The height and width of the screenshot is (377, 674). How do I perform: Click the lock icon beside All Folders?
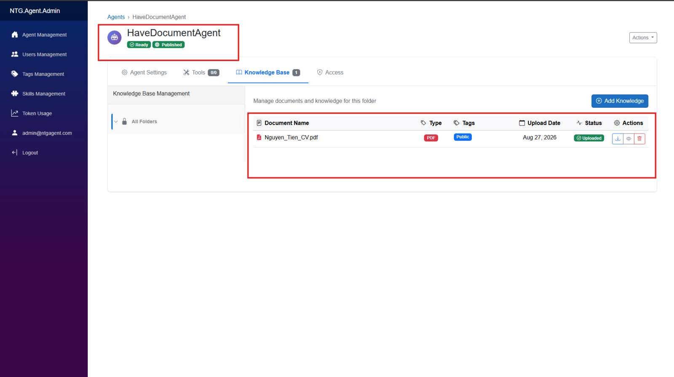(124, 121)
